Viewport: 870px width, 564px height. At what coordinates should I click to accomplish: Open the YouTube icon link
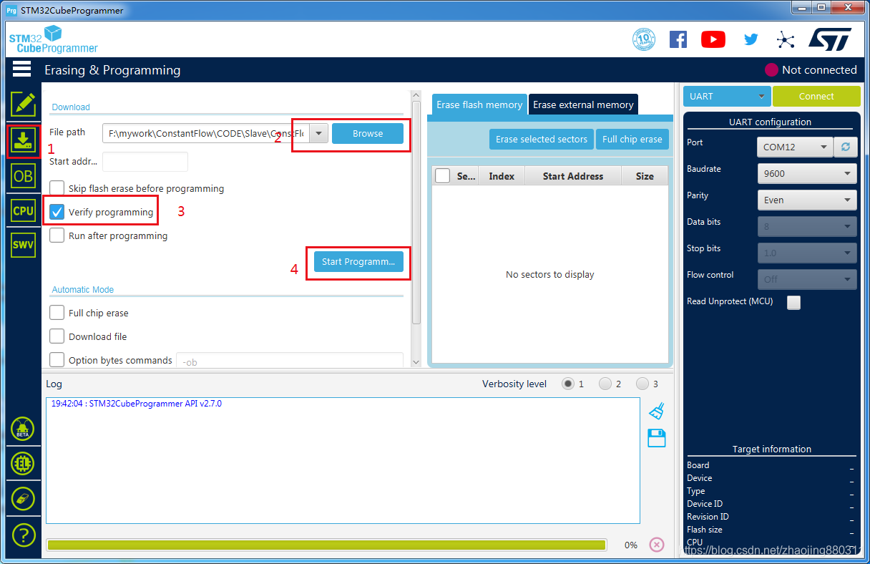(x=713, y=39)
